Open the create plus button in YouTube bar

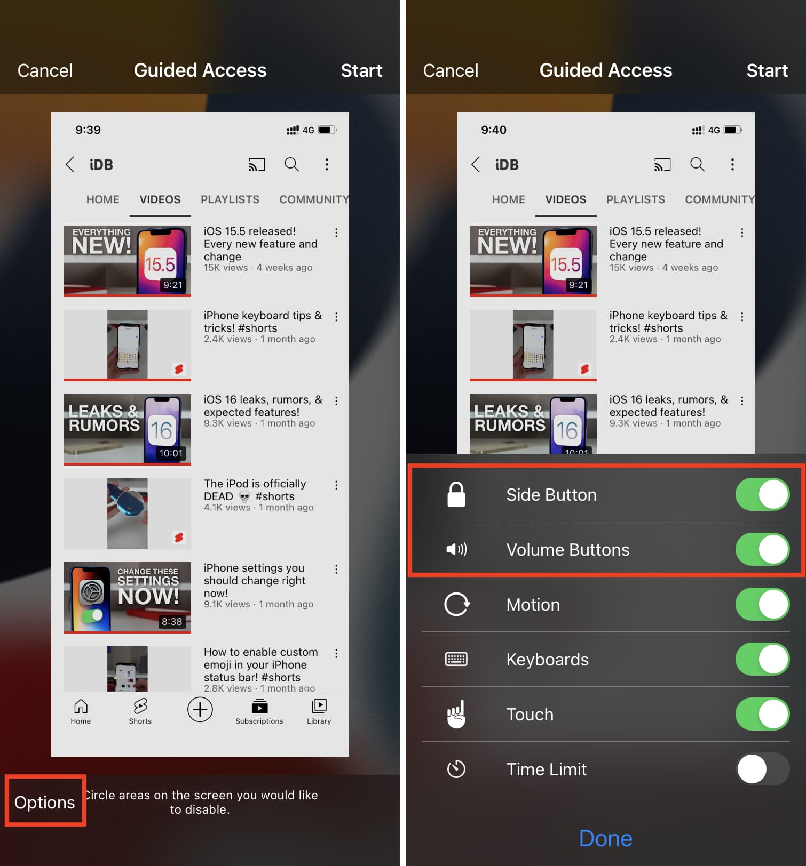tap(200, 710)
